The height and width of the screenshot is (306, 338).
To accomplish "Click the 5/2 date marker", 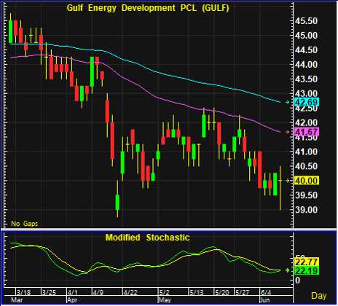I will coord(165,292).
